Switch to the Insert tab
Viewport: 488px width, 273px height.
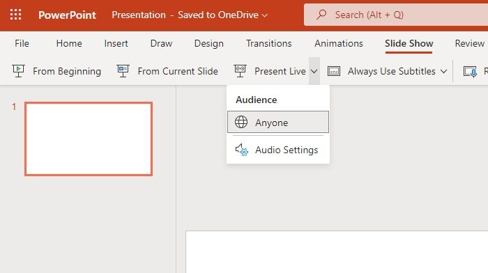coord(116,43)
